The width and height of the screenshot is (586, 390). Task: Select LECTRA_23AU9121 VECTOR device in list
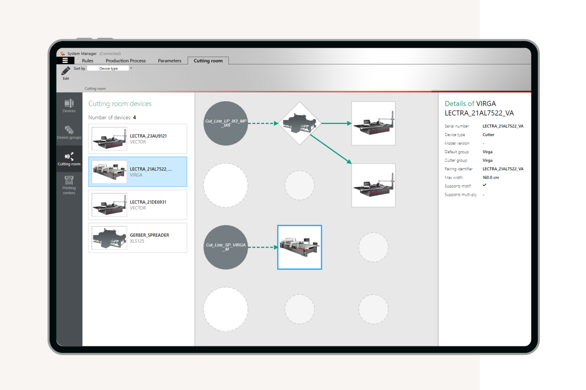[x=138, y=139]
